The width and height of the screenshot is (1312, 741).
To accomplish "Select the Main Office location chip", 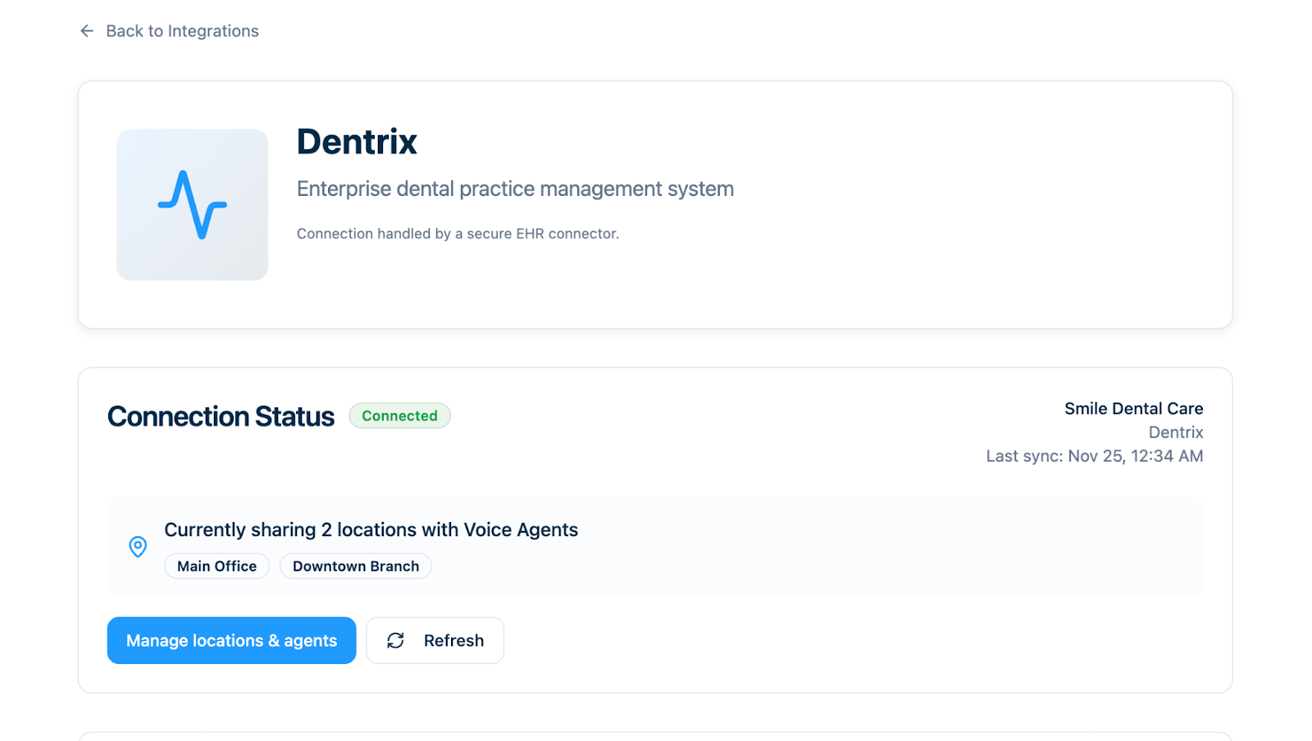I will point(216,566).
